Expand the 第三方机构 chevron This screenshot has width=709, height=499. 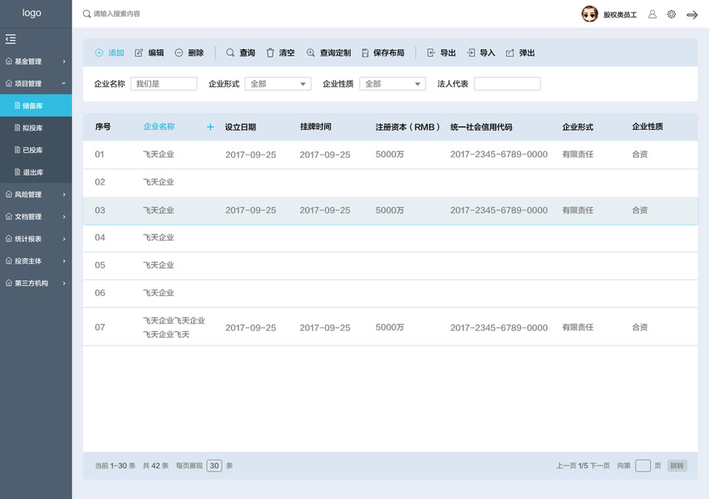point(64,284)
